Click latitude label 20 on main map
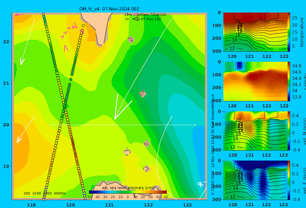Image resolution: width=306 pixels, height=208 pixels. coord(6,125)
